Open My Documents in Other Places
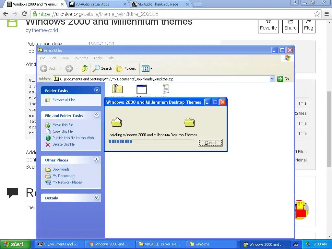The width and height of the screenshot is (332, 249). click(64, 176)
